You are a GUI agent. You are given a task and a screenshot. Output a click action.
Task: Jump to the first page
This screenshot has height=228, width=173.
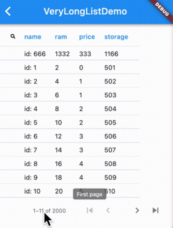pyautogui.click(x=90, y=210)
